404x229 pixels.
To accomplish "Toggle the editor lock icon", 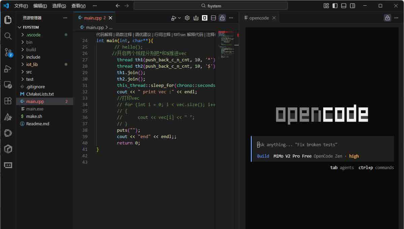I will [x=222, y=18].
